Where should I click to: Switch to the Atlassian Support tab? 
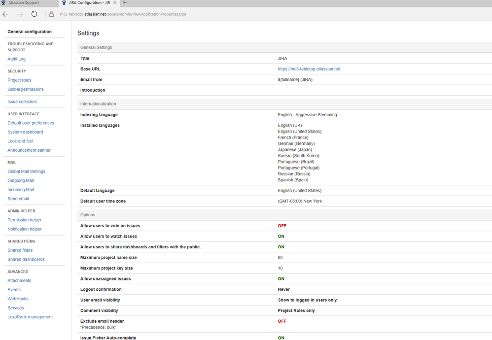click(x=24, y=2)
